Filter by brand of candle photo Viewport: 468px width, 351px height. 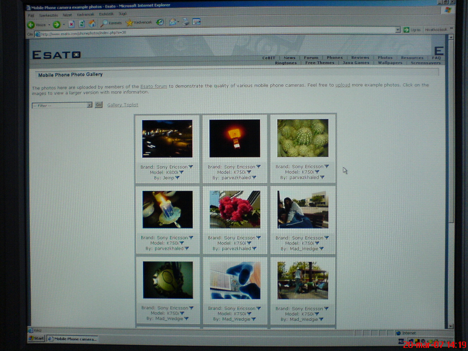[191, 238]
